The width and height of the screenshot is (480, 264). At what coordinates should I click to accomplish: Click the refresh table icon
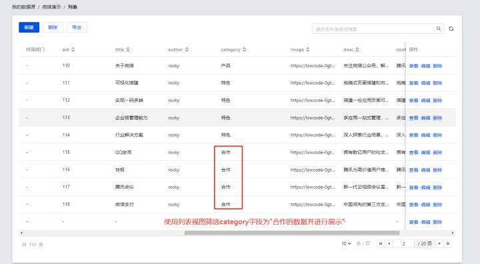click(451, 29)
